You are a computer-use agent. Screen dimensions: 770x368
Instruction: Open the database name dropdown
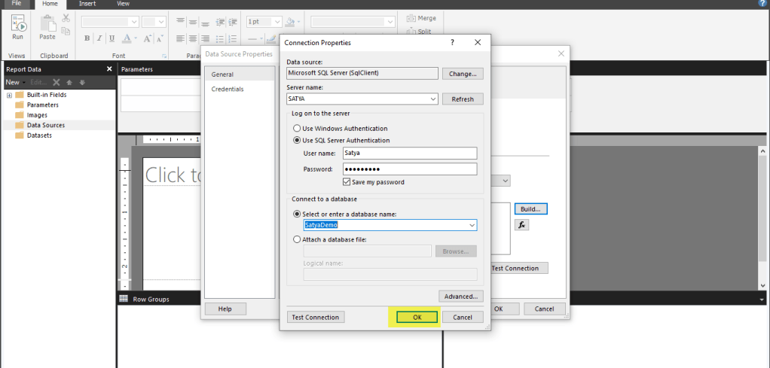[x=472, y=225]
